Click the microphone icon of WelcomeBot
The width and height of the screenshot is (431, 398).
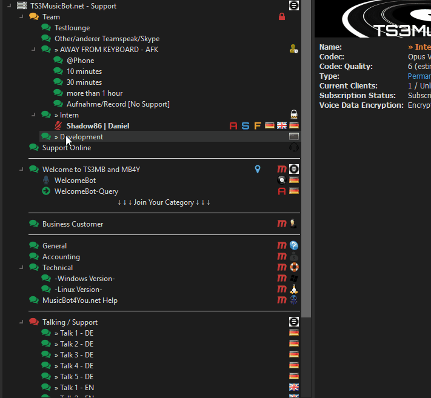(x=46, y=180)
